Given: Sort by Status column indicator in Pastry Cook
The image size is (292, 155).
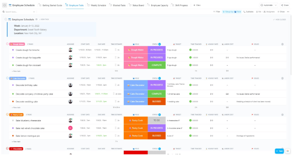Looking at the screenshot, I should (x=160, y=115).
